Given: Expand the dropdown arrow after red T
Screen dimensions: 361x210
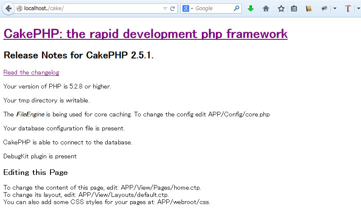Looking at the screenshot, I should 358,8.
